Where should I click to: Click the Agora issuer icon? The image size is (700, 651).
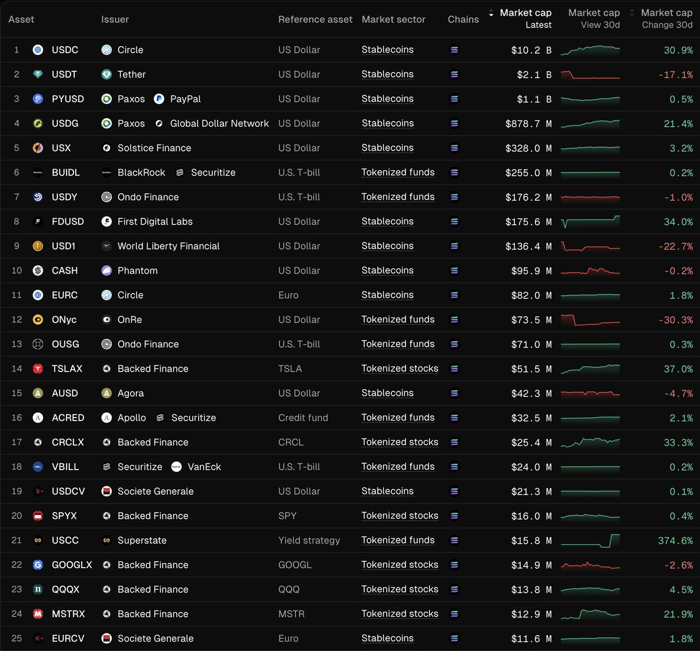pos(106,393)
